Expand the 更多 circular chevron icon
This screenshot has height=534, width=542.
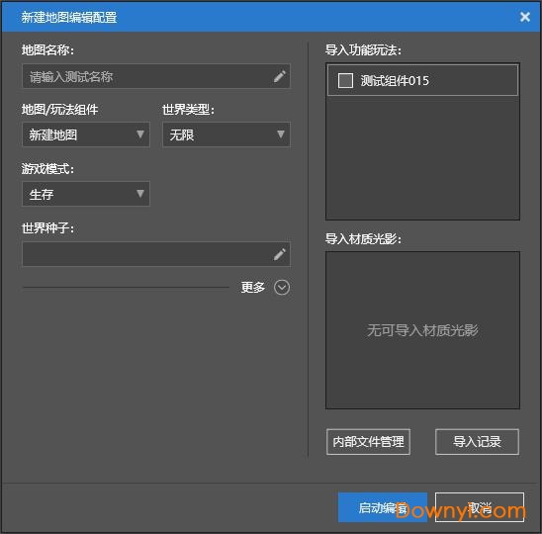click(x=282, y=287)
